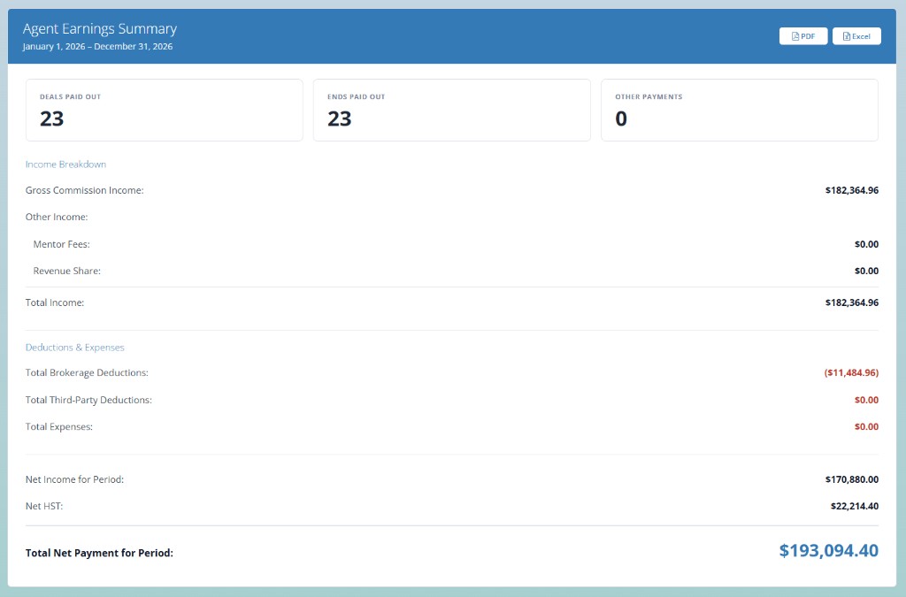Screen dimensions: 906x597
Task: Select the Third-Party Deductions $0.00 value
Action: click(867, 400)
